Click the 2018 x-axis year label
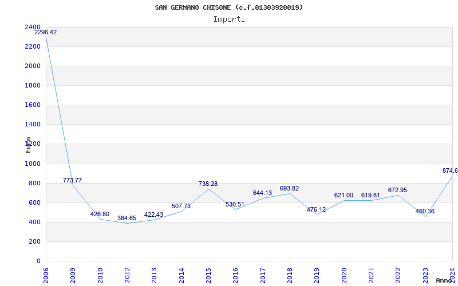This screenshot has height=286, width=458. click(x=290, y=275)
